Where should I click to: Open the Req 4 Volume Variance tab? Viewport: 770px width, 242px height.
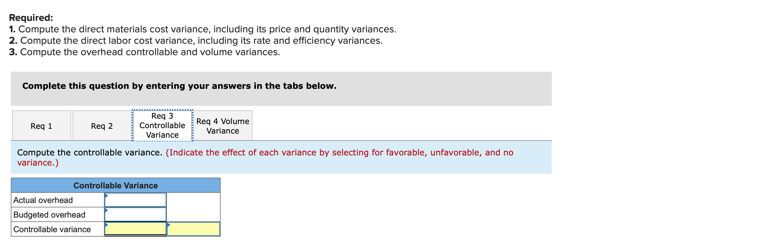[x=222, y=126]
